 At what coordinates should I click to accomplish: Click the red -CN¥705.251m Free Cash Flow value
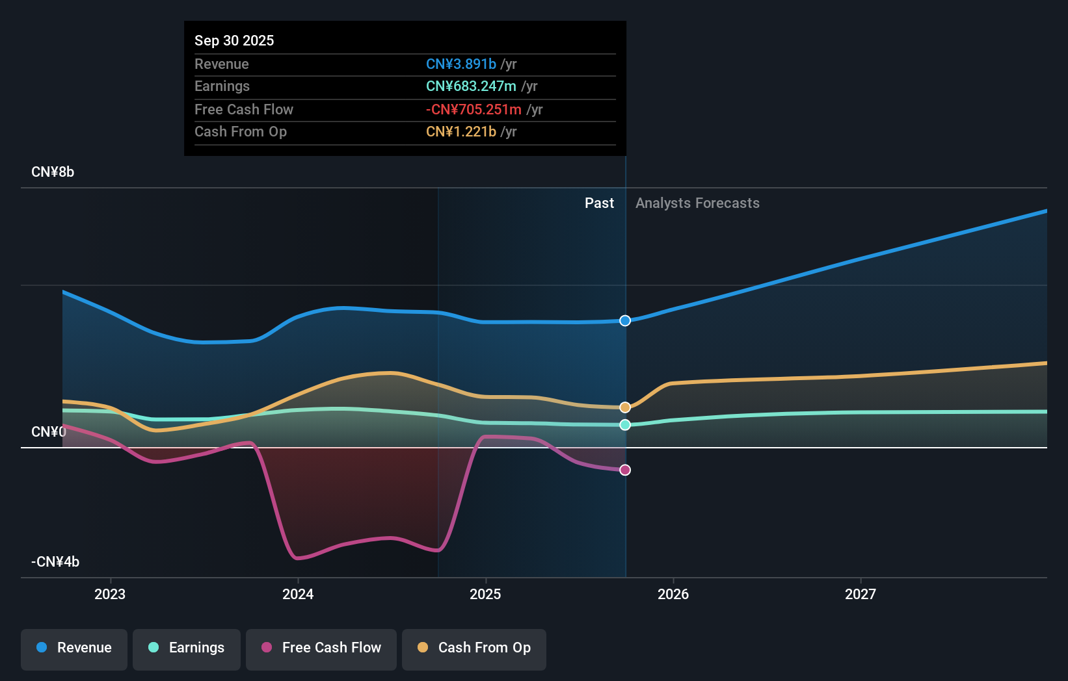473,109
